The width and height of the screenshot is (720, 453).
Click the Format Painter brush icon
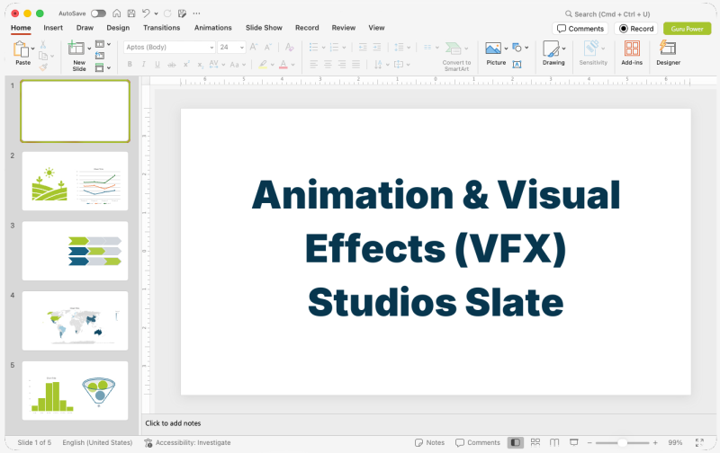43,67
